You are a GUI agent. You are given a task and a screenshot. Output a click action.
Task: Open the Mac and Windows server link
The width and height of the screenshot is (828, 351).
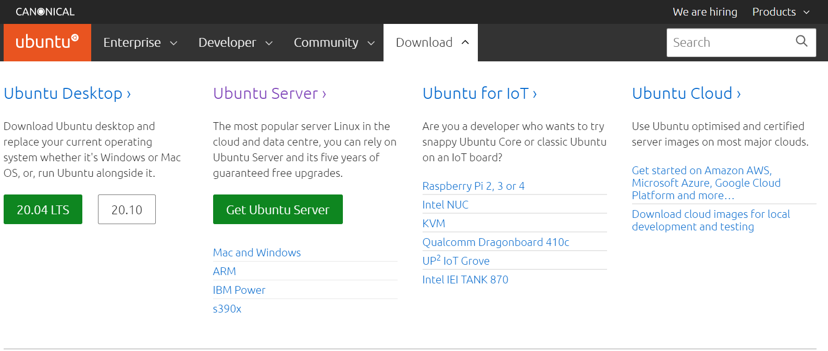click(257, 253)
